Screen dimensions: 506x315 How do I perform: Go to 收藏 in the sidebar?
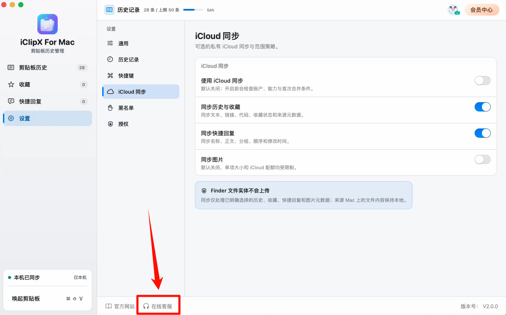click(48, 84)
